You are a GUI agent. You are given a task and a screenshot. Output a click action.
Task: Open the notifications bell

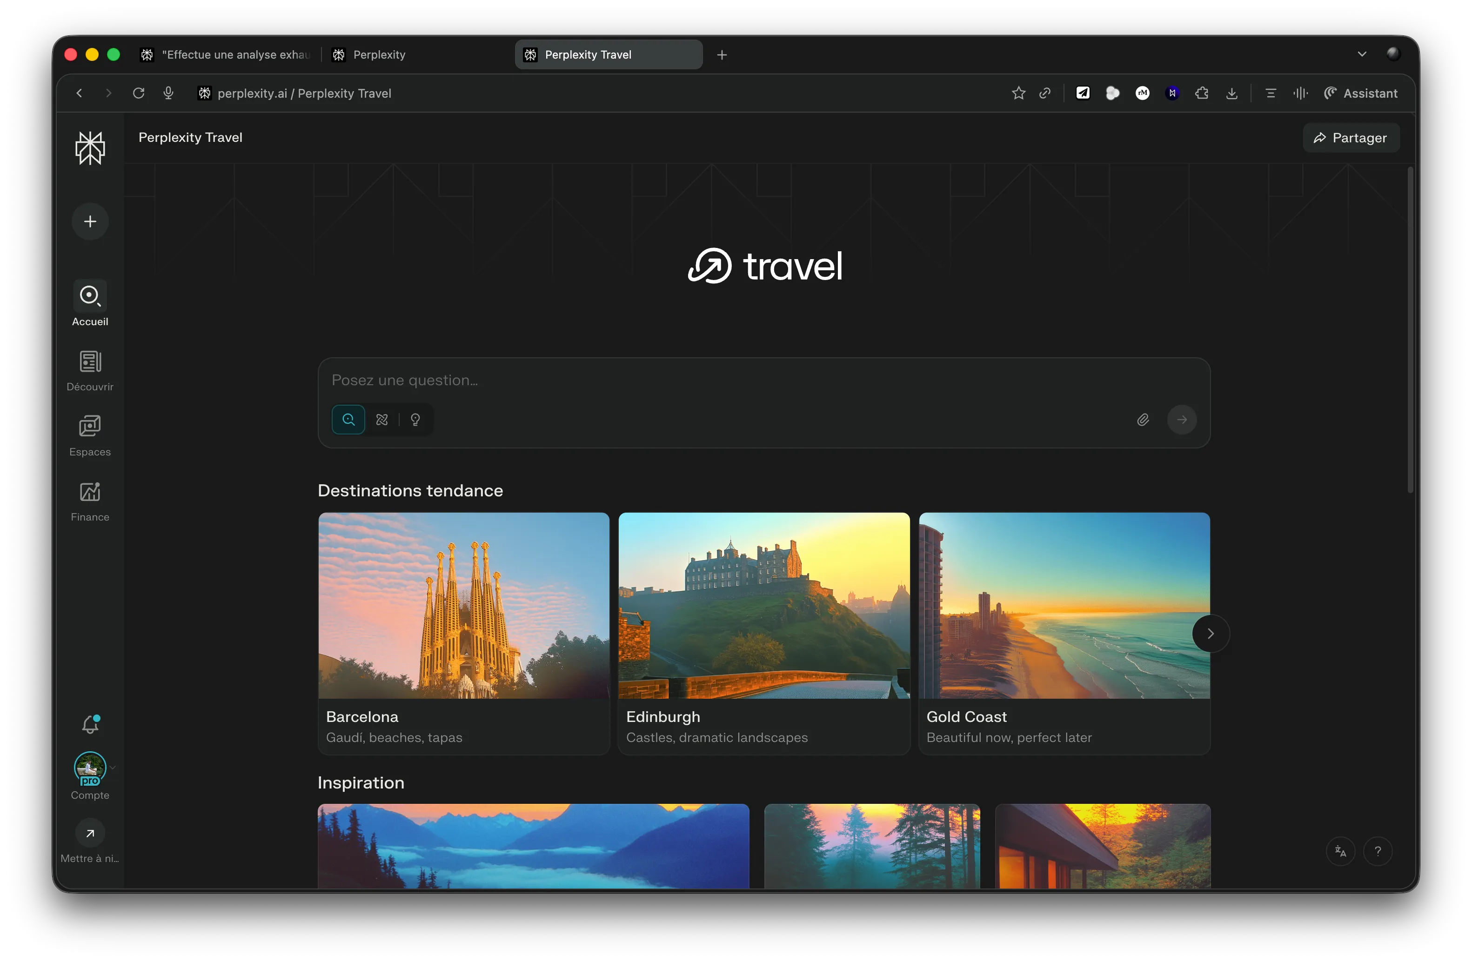(90, 724)
